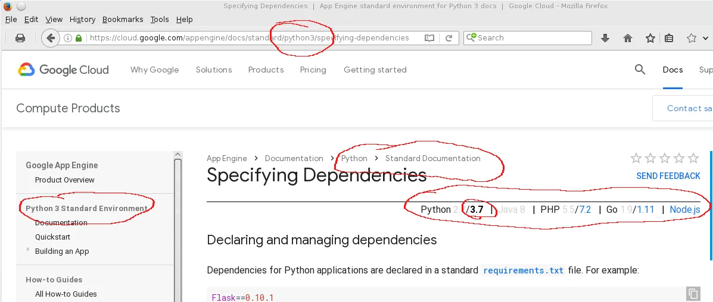Open Pricing nav item

[x=313, y=70]
